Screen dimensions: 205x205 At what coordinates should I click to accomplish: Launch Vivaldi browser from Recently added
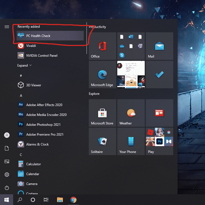click(x=50, y=45)
